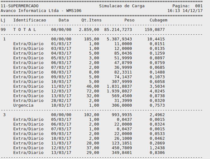Click the Identificacao column header
The width and height of the screenshot is (210, 159).
click(x=30, y=20)
